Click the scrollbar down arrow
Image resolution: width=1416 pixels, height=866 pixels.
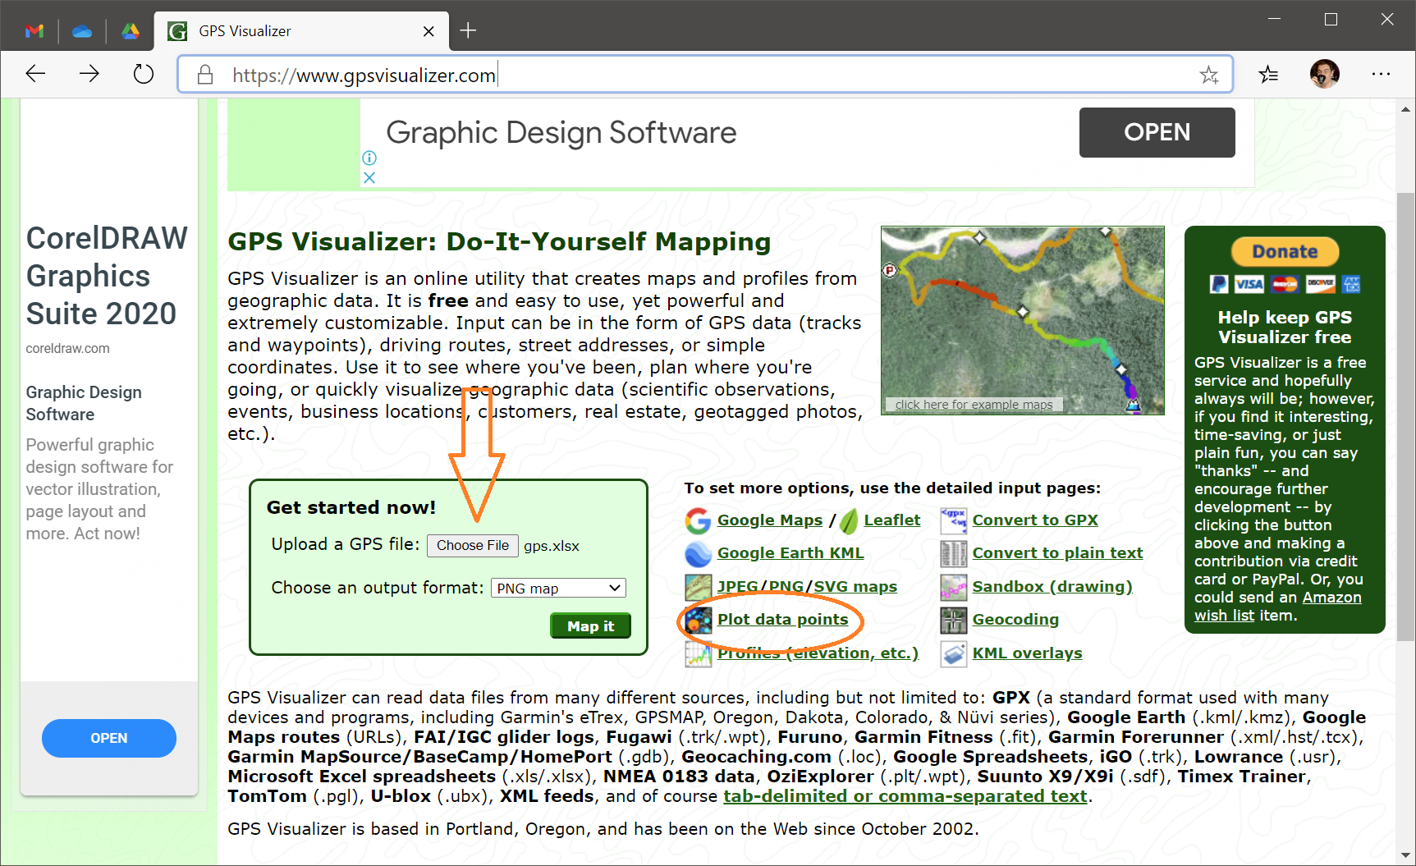click(1405, 855)
